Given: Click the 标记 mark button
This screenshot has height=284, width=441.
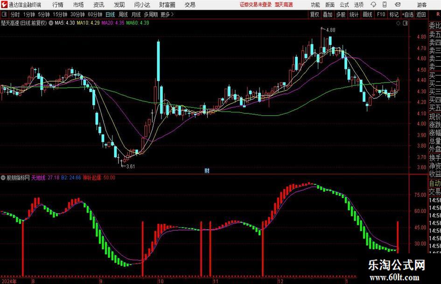Looking at the screenshot, I should coord(394,14).
